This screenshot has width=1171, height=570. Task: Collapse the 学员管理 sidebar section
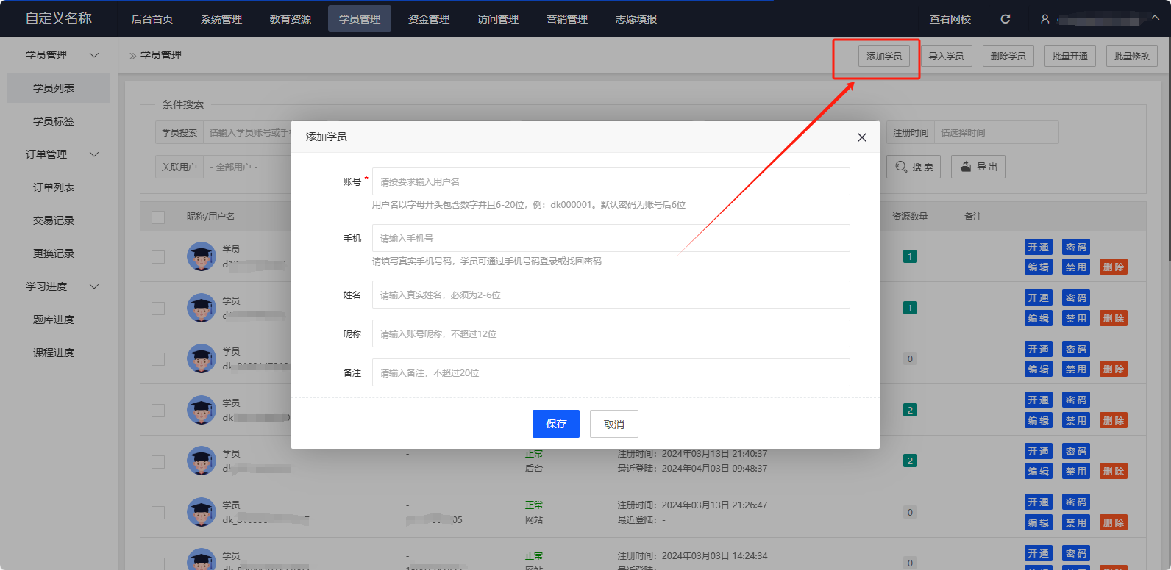click(x=93, y=55)
